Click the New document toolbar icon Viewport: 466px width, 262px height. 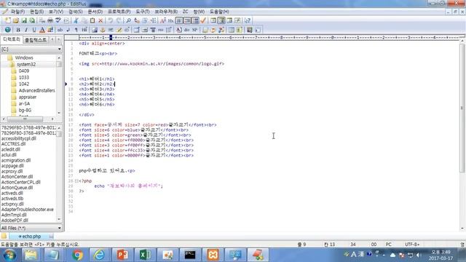pyautogui.click(x=8, y=20)
